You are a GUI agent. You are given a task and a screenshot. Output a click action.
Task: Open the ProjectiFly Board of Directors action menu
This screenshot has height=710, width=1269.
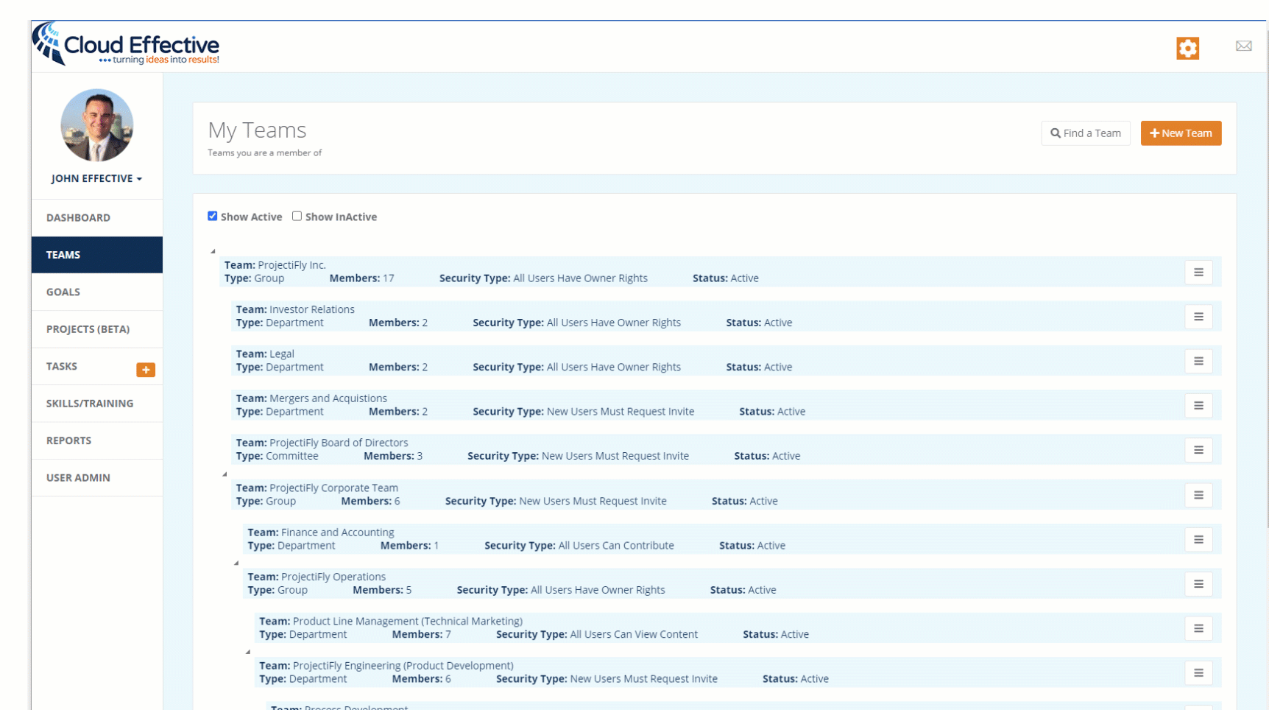click(1198, 449)
